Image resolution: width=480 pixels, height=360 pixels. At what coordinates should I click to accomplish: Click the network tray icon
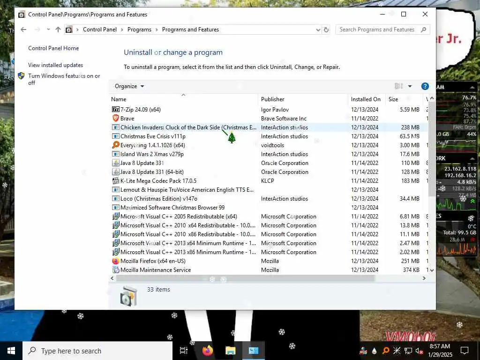[408, 351]
